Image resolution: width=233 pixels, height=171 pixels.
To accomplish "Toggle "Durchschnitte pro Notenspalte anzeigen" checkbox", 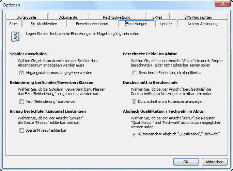I will pyautogui.click(x=134, y=101).
